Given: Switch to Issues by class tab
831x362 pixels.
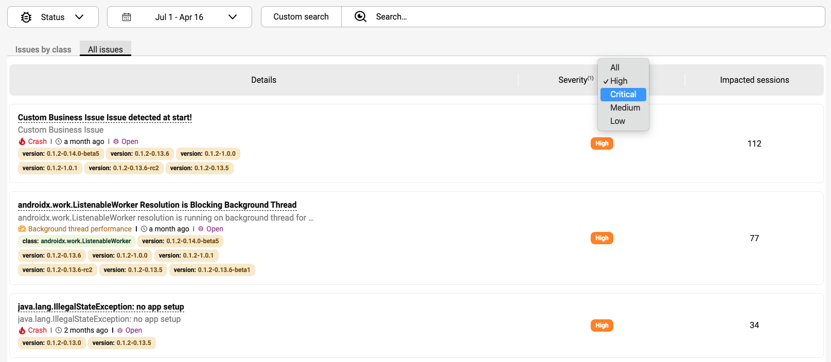Looking at the screenshot, I should pos(43,49).
